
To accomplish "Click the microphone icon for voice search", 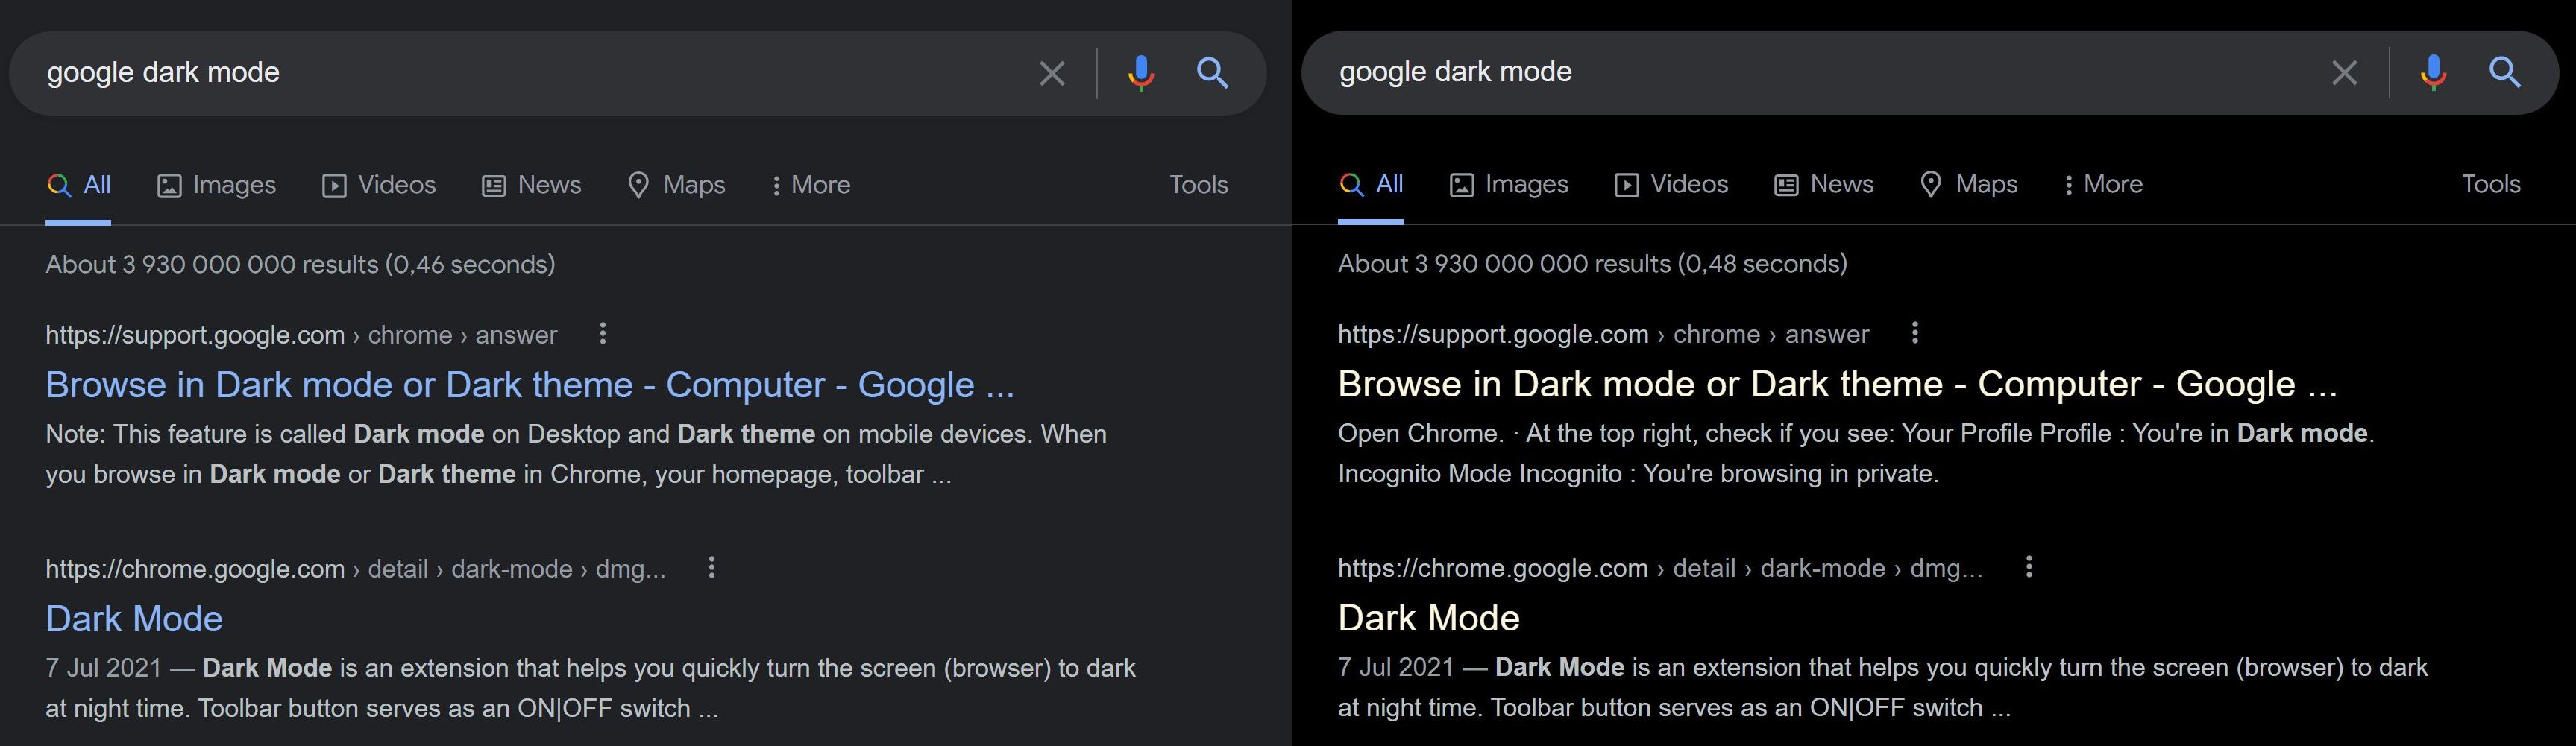I will click(1140, 72).
